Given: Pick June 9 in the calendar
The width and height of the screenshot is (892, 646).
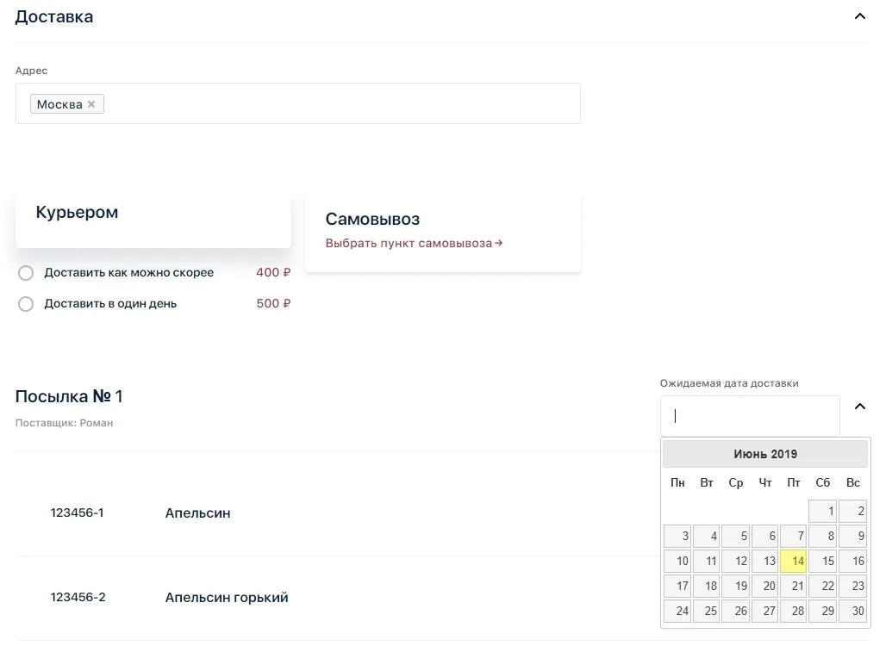Looking at the screenshot, I should tap(852, 536).
